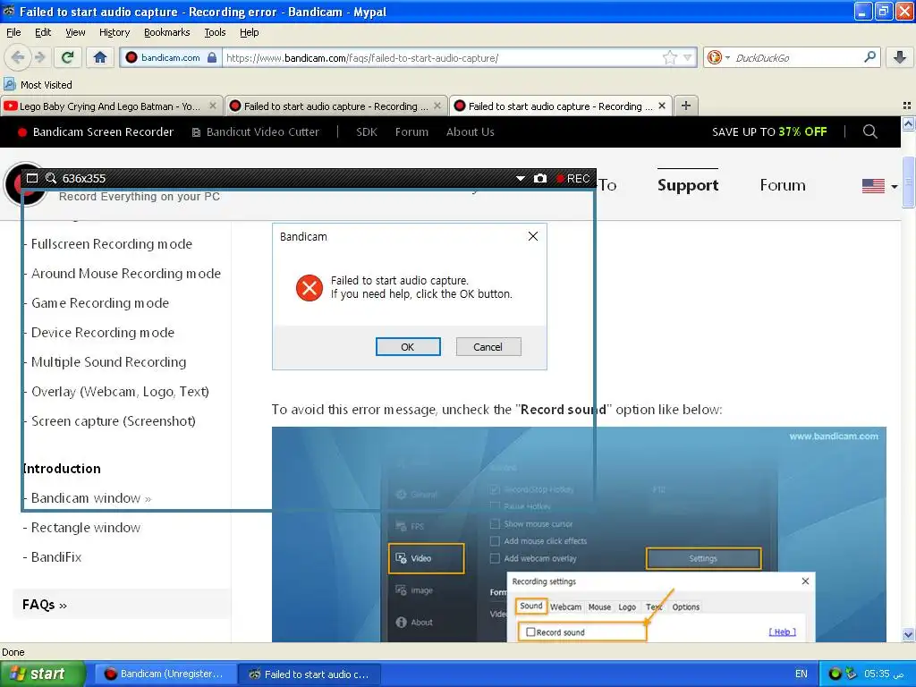Open the Tools menu
Screen dimensions: 916x687
pyautogui.click(x=215, y=32)
